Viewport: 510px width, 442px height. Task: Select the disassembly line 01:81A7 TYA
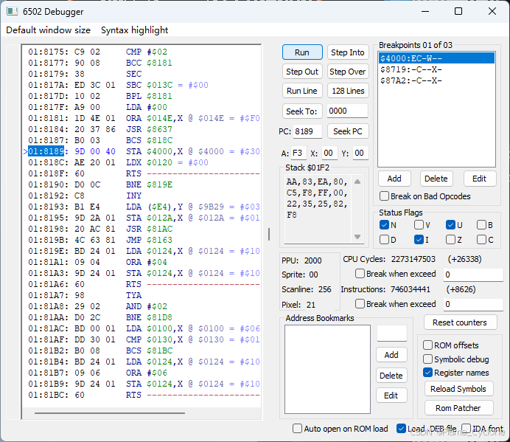click(x=142, y=295)
